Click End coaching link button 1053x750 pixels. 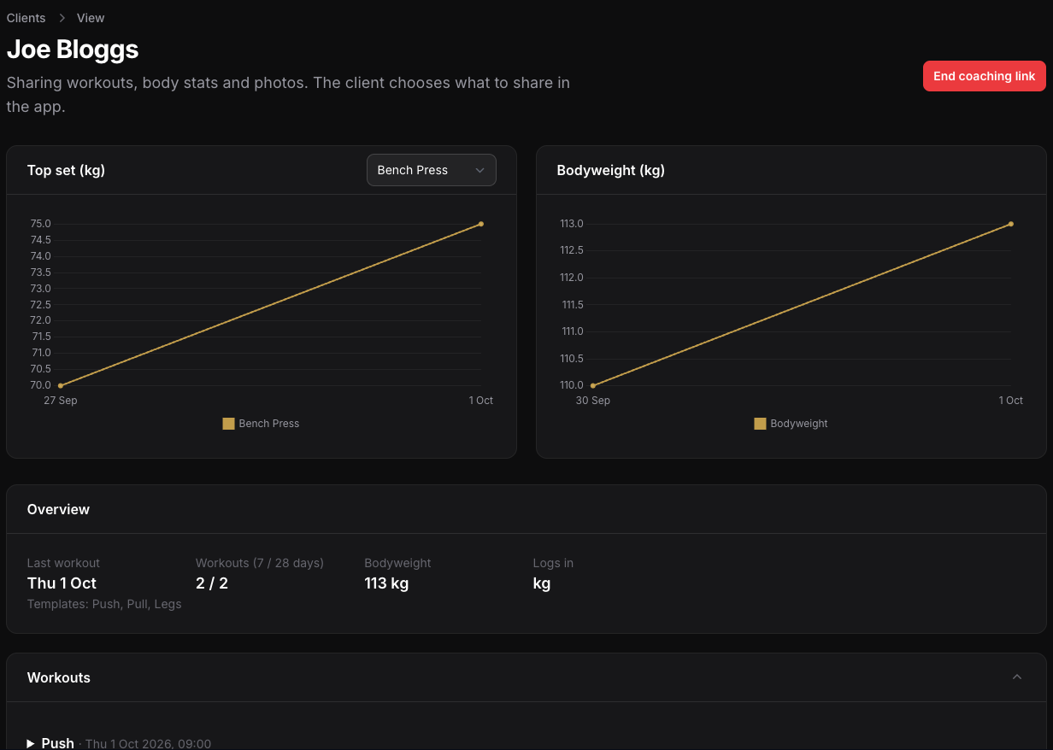(984, 76)
